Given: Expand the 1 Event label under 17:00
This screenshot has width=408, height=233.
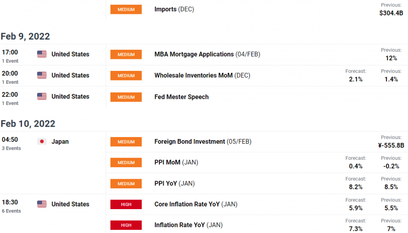Looking at the screenshot, I should pyautogui.click(x=10, y=61).
